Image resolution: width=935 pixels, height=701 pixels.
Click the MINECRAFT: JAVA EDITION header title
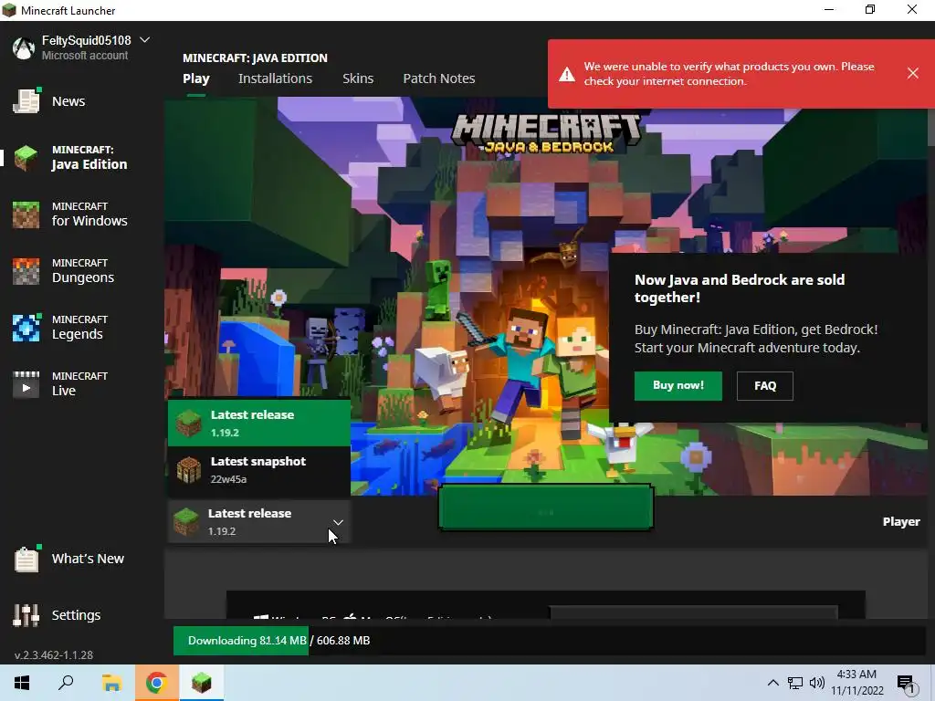pyautogui.click(x=255, y=58)
